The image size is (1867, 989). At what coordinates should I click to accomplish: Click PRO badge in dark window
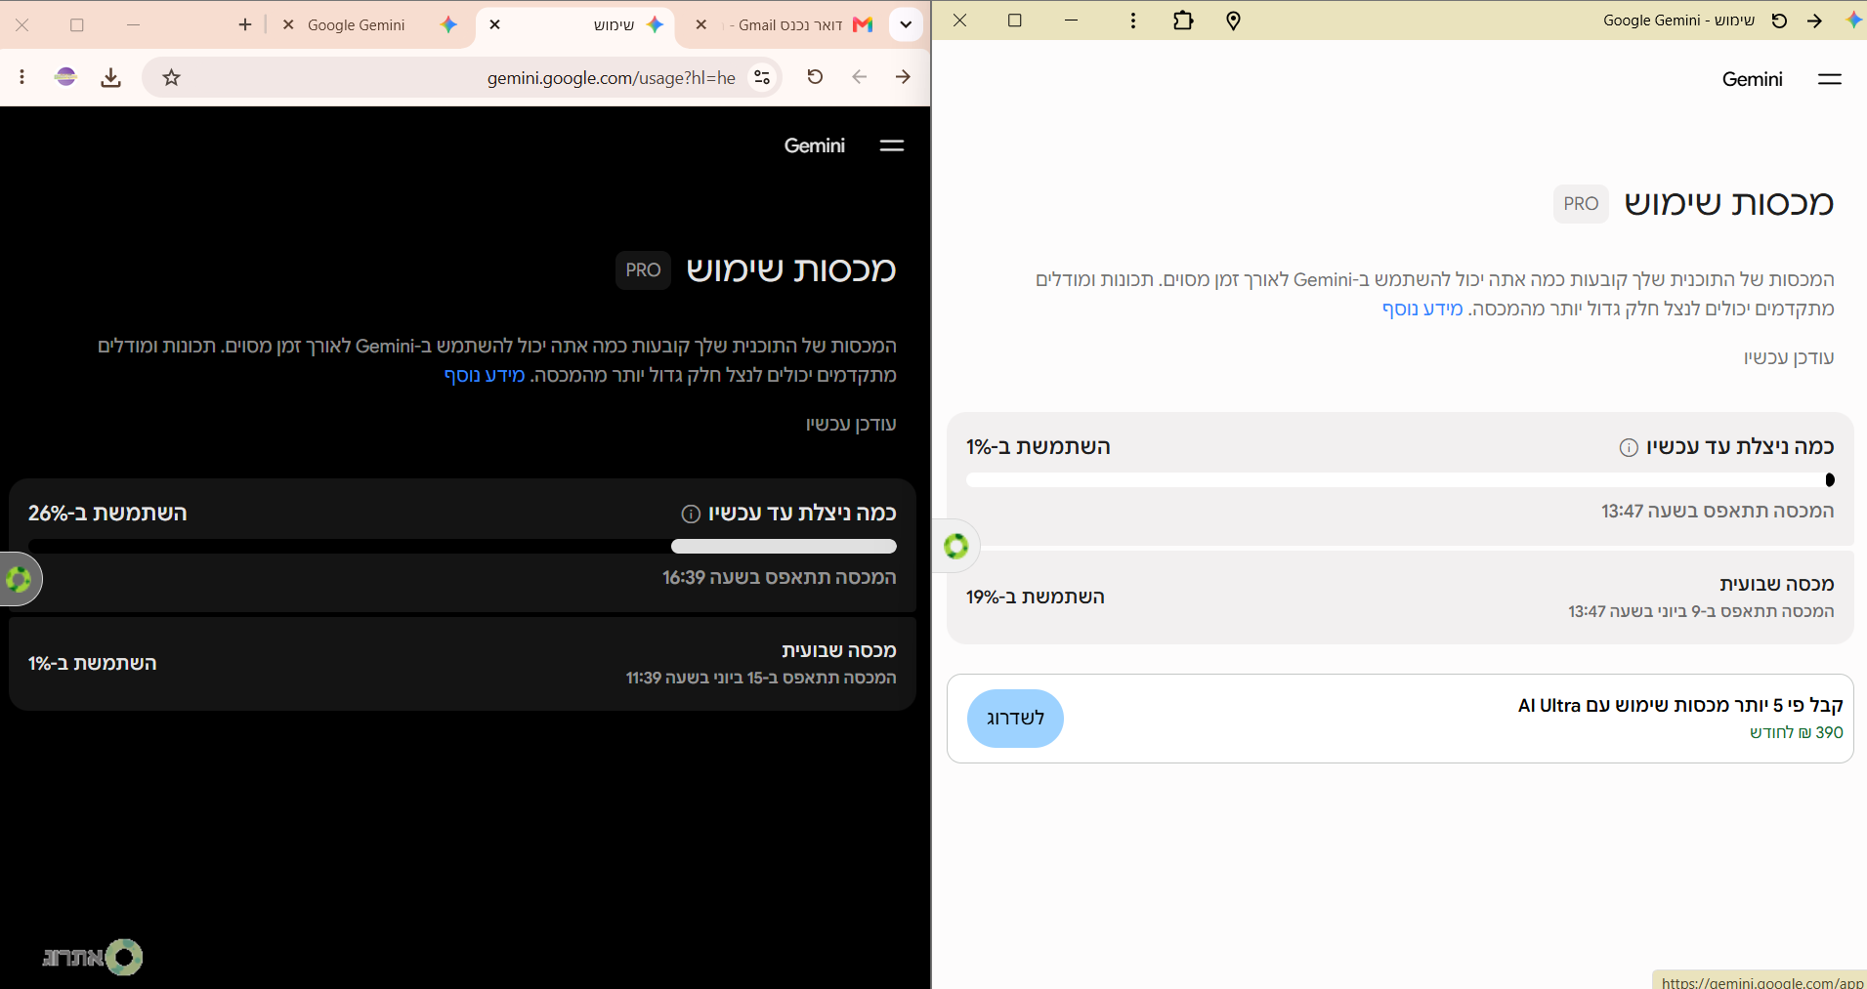click(643, 270)
